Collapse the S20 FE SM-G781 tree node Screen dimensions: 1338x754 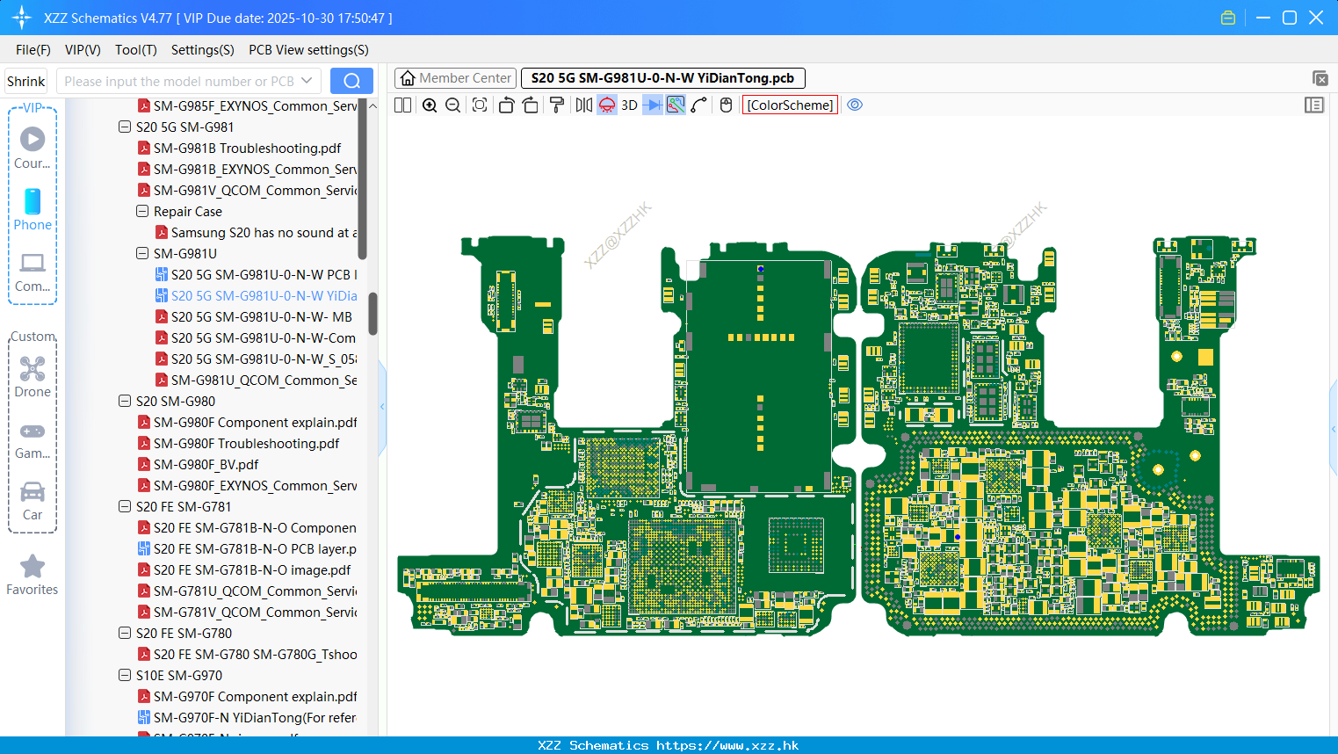click(125, 506)
